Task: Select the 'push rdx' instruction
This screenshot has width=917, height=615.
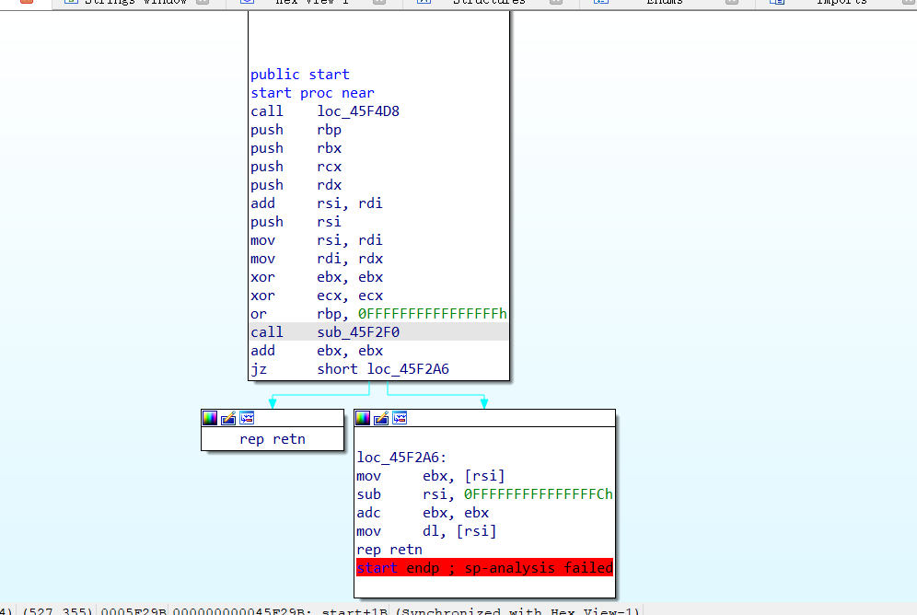Action: click(x=296, y=185)
